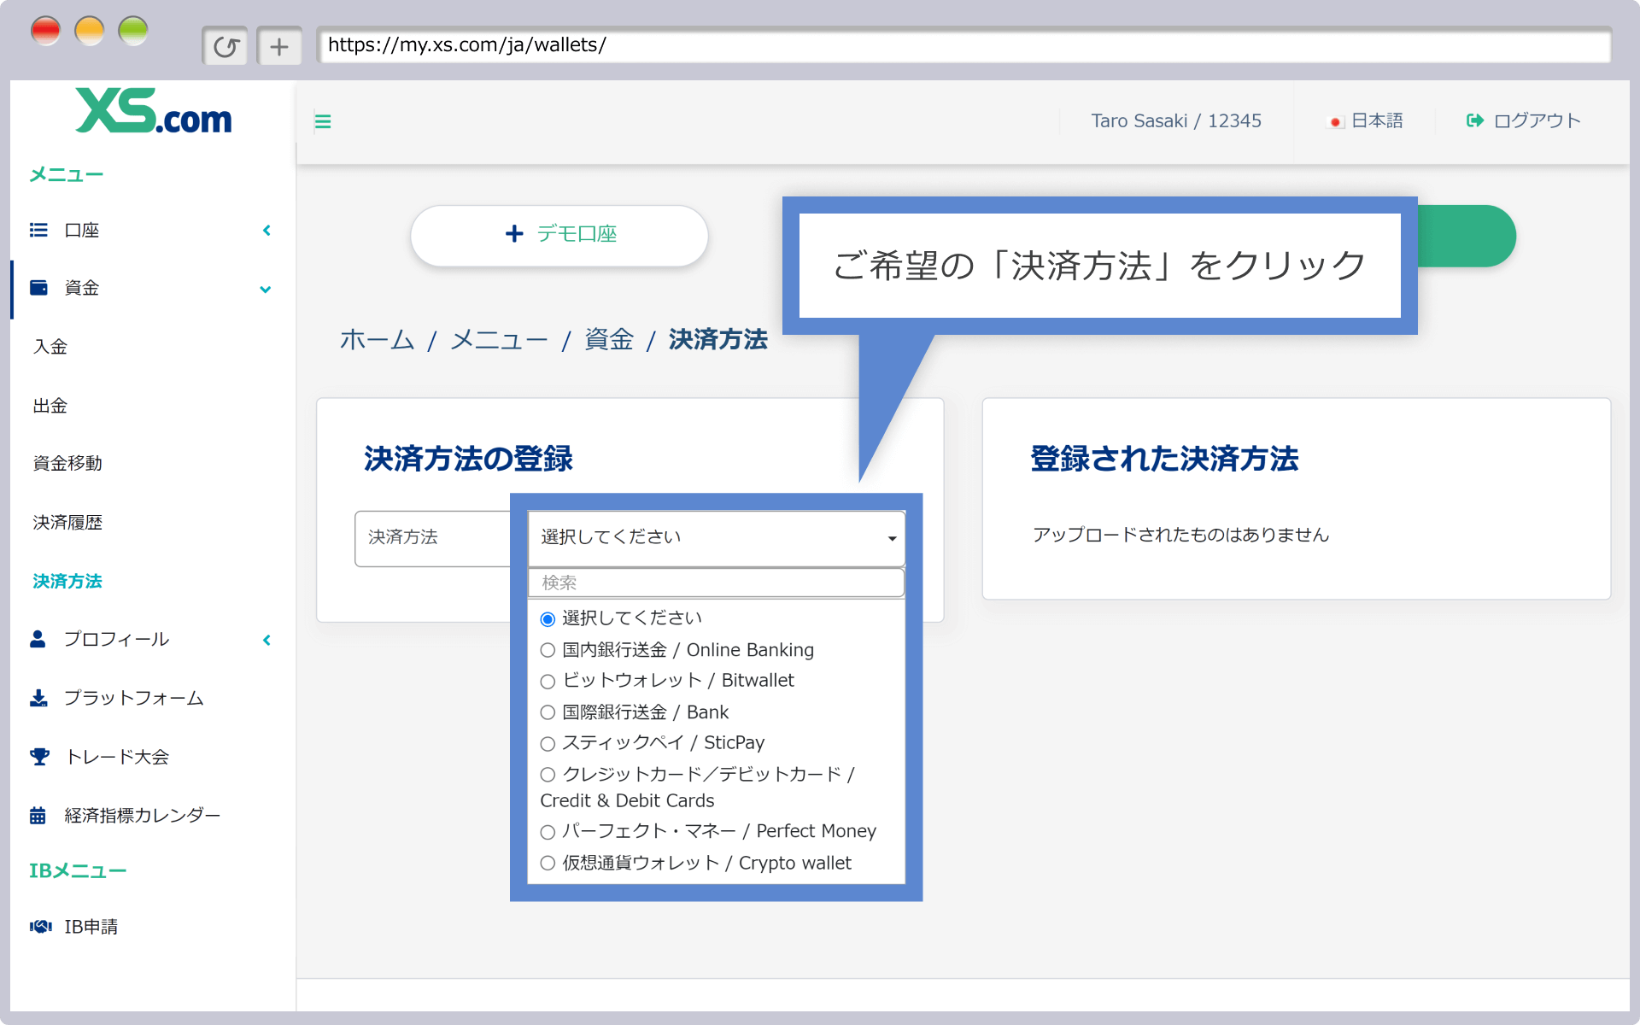Open 入金 in the sidebar
1640x1025 pixels.
(x=50, y=347)
